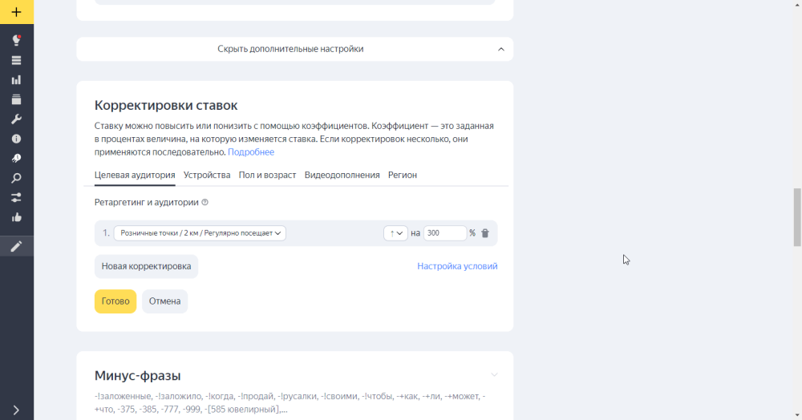Open the increase/decrease arrow dropdown

395,233
